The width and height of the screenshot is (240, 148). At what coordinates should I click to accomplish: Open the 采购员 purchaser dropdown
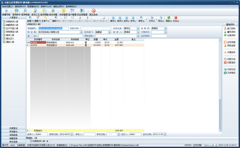click(166, 28)
